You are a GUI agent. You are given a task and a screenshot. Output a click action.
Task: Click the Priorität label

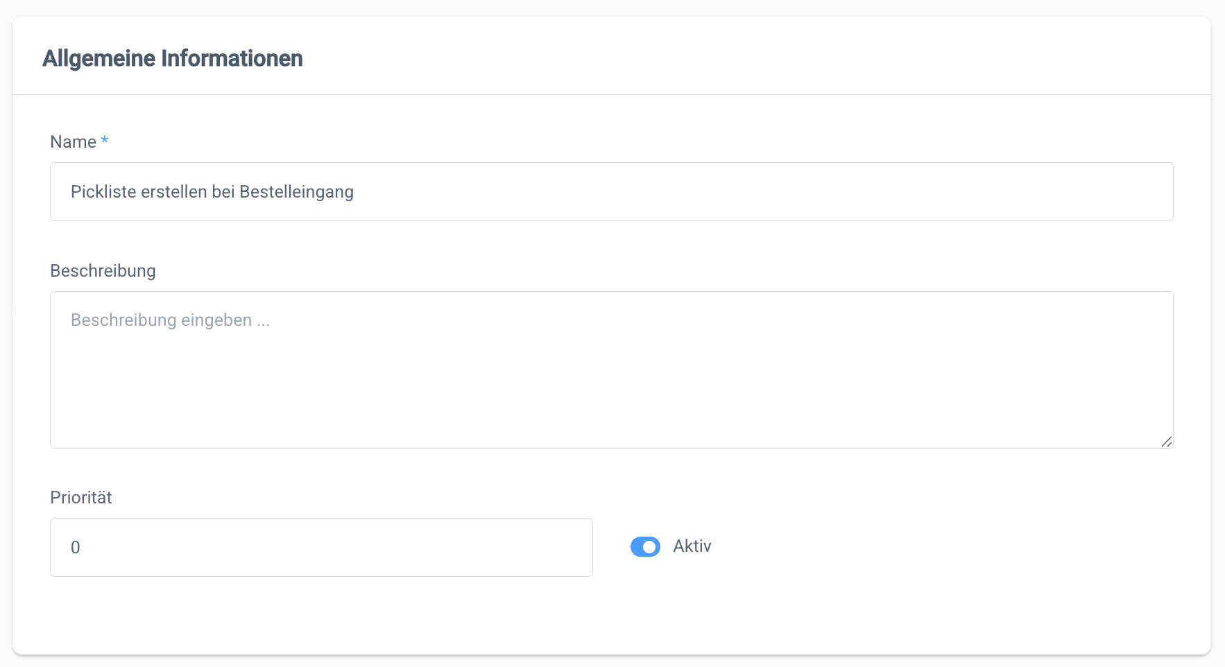[x=81, y=497]
